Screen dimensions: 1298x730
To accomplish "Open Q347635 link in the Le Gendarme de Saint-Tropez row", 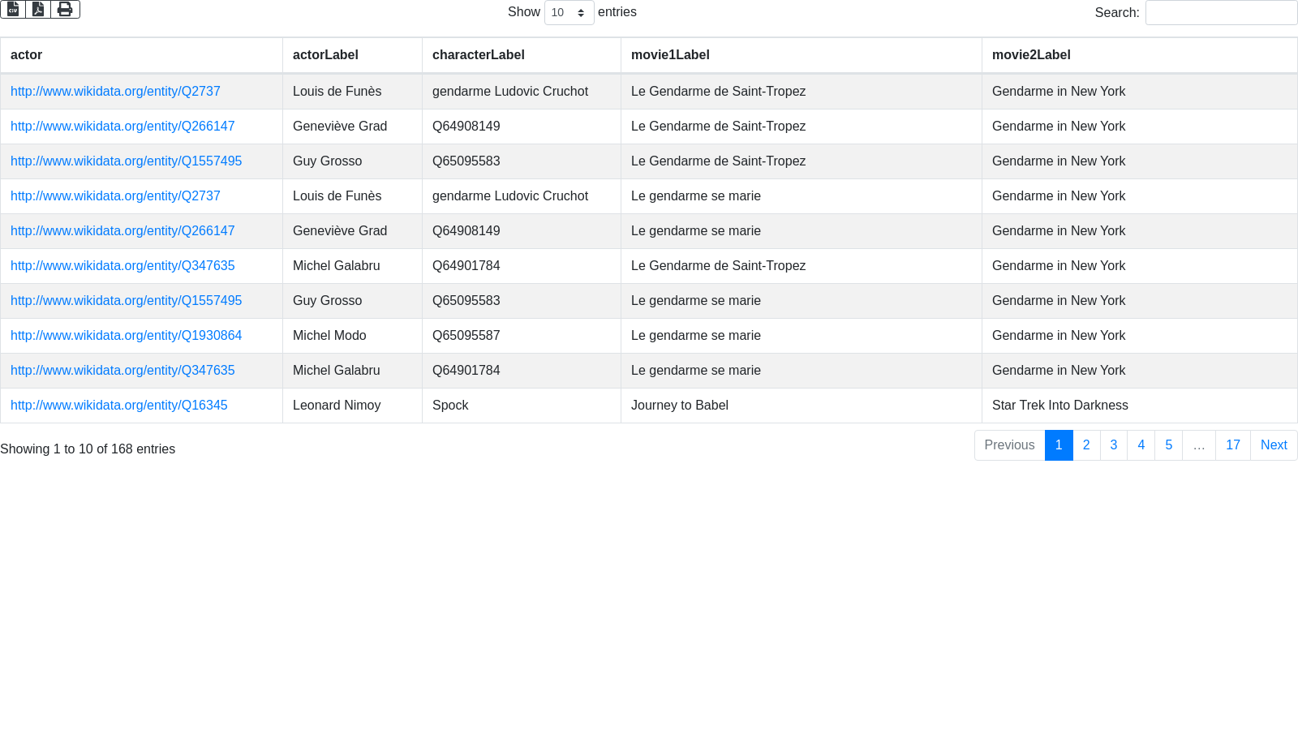I will [122, 266].
